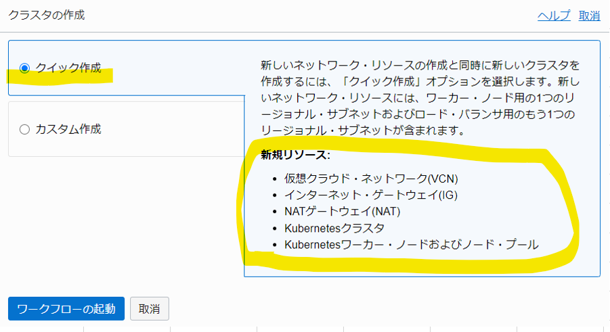610x332 pixels.
Task: Open the ヘルプ link
Action: coord(554,16)
